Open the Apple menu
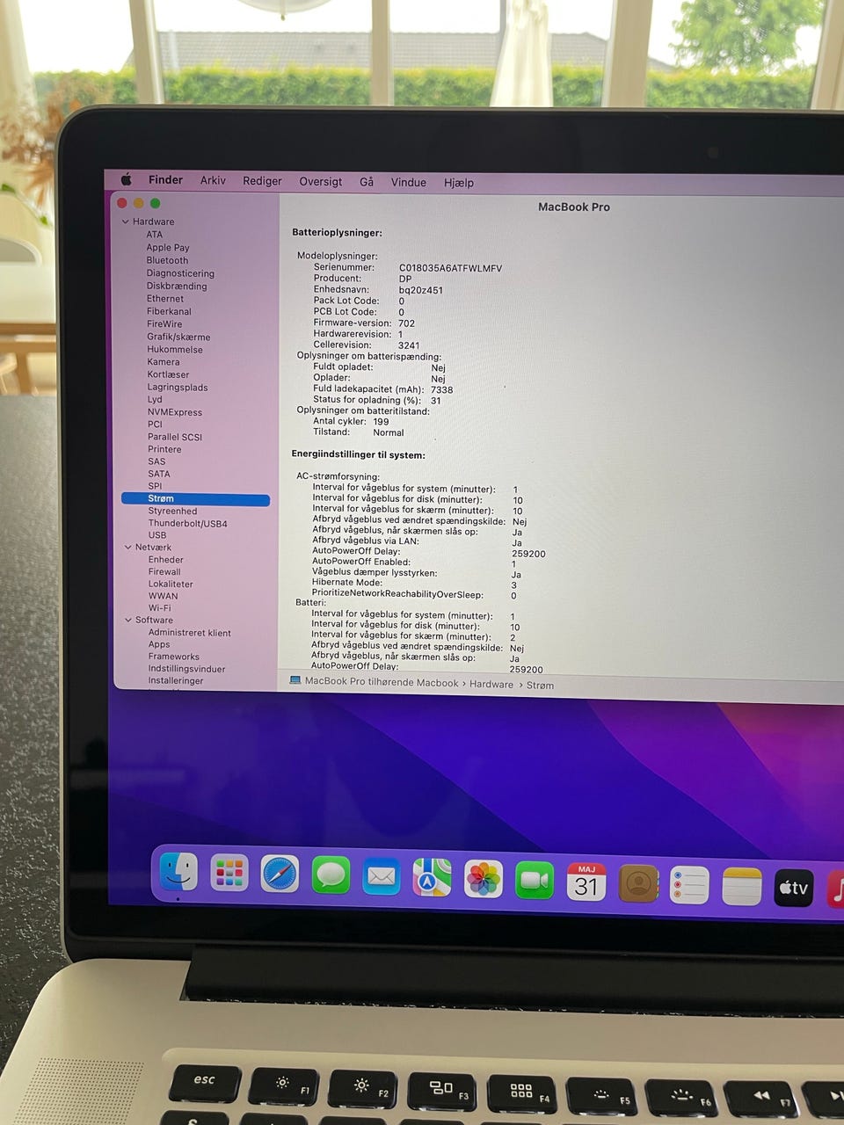 click(126, 179)
